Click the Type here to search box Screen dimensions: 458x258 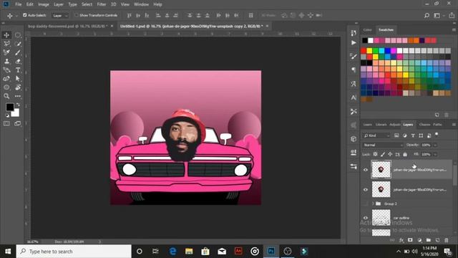(x=74, y=252)
